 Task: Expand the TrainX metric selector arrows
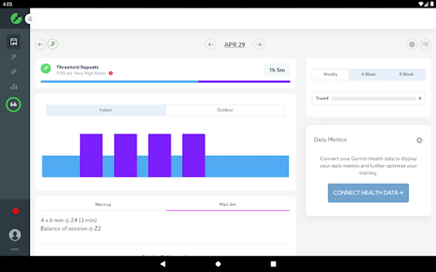pos(420,98)
